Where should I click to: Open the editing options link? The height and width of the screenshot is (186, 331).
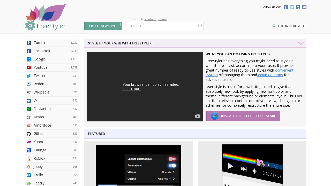[x=270, y=75]
